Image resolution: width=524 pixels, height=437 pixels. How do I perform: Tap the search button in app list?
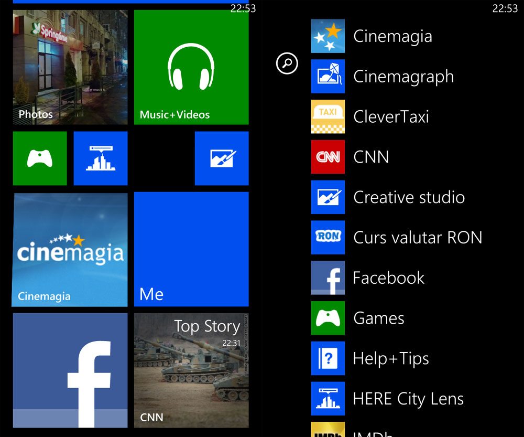point(287,63)
